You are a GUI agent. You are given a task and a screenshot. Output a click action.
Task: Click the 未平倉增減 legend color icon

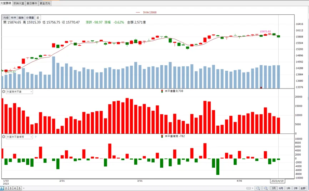[162, 136]
